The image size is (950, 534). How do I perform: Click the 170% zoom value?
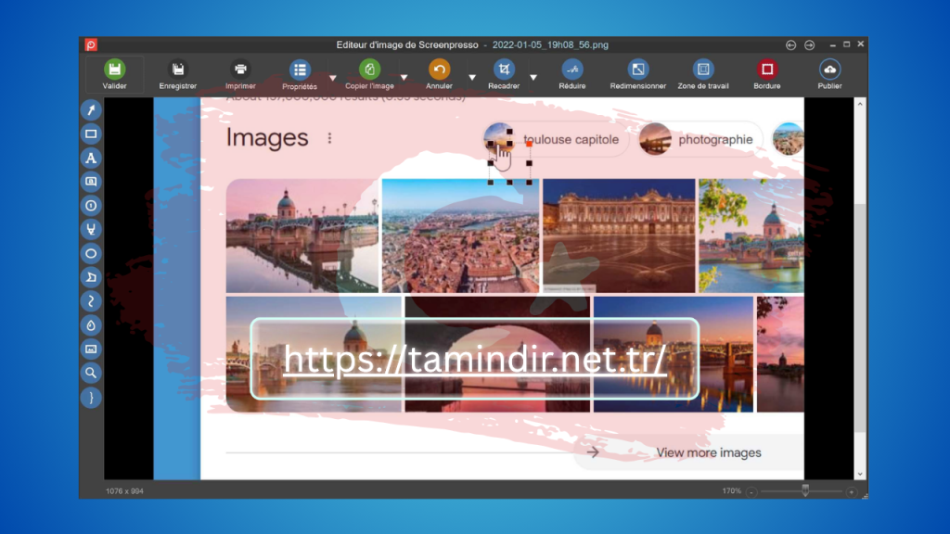(x=731, y=491)
